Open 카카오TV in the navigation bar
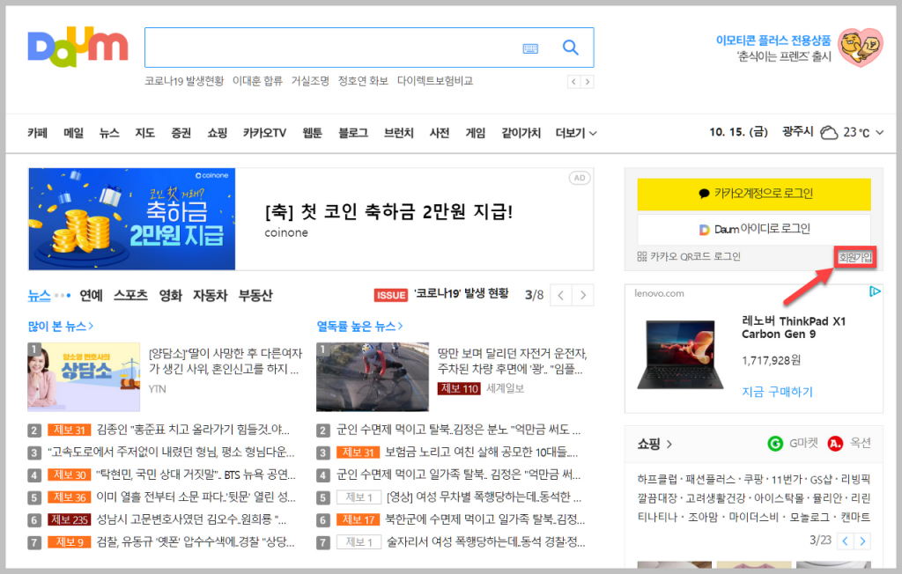This screenshot has height=574, width=902. point(264,133)
